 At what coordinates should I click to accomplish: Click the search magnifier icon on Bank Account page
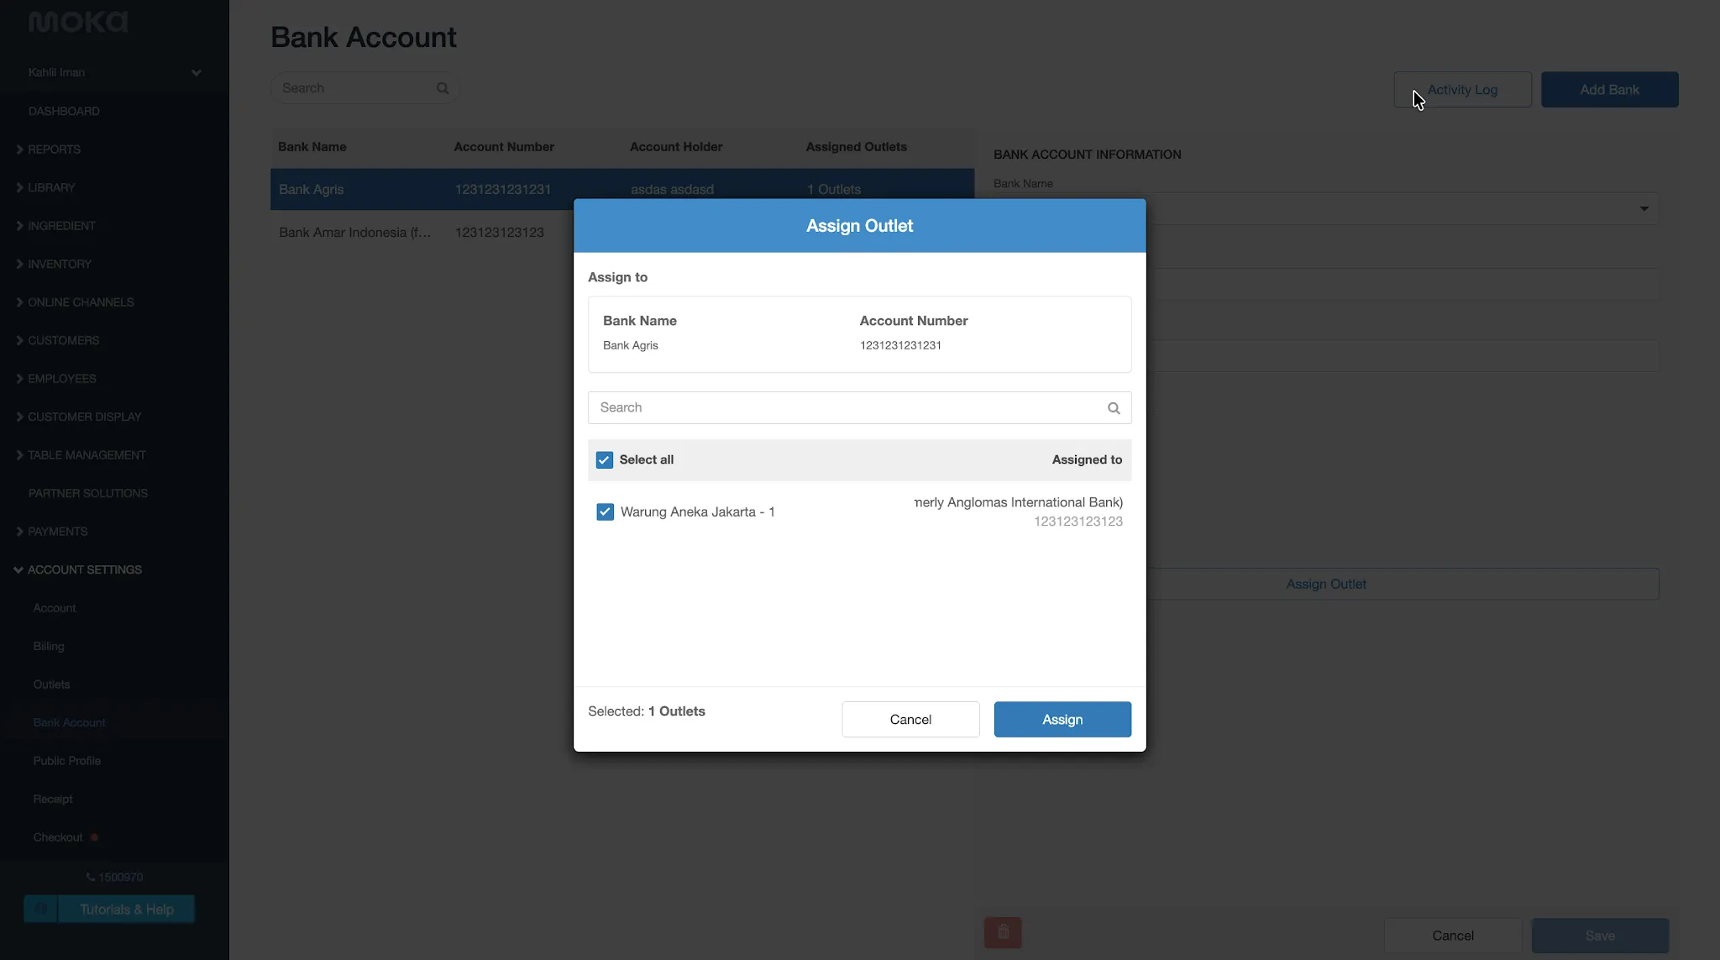click(443, 88)
